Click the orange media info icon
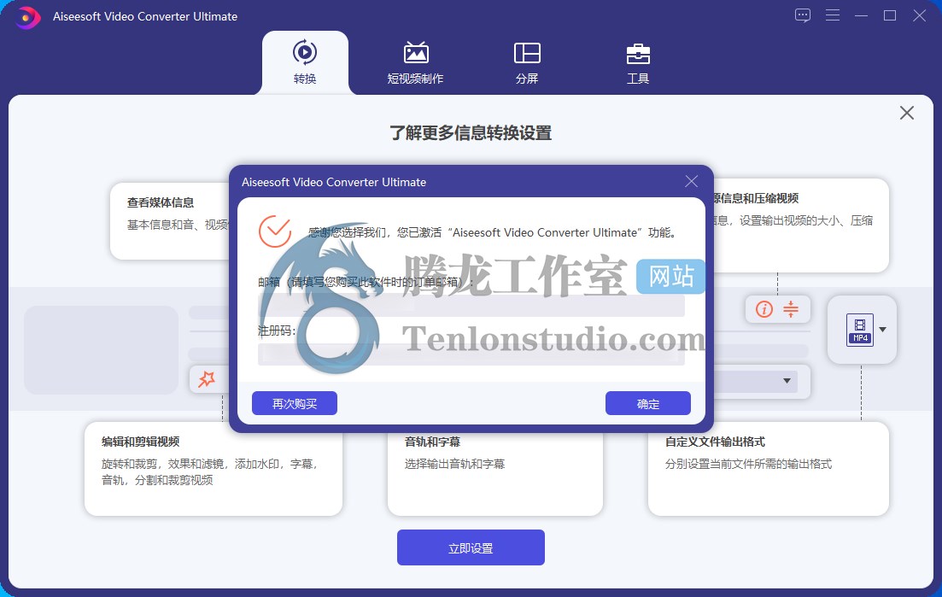 (764, 309)
